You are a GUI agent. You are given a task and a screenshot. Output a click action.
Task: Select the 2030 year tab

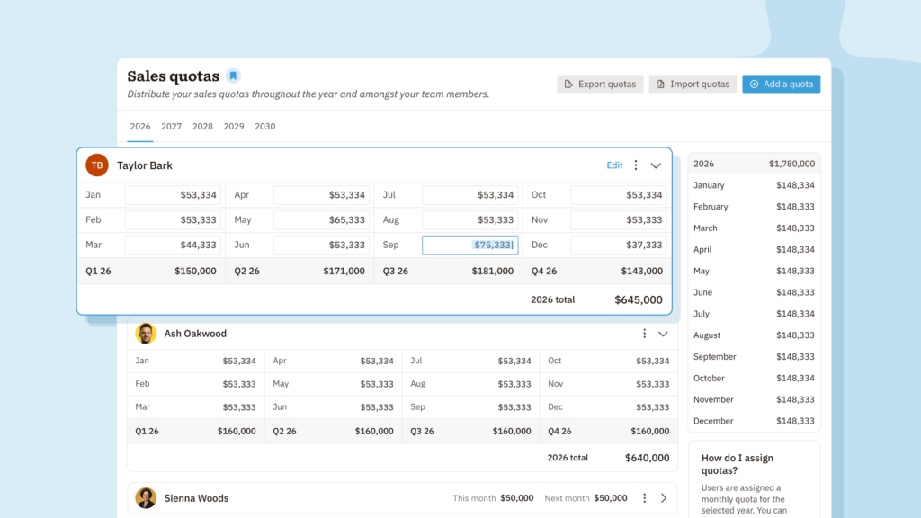point(265,126)
